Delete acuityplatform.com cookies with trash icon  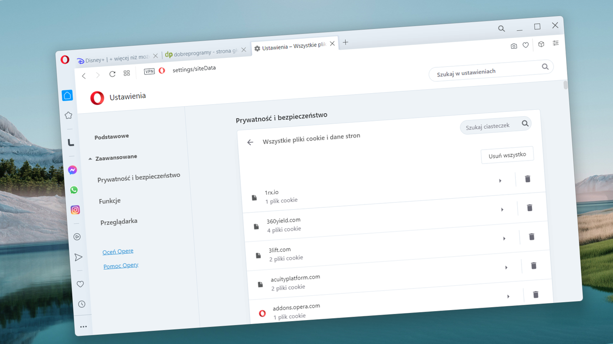[534, 266]
